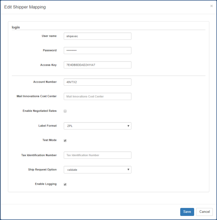Open the Label Format dropdown
This screenshot has width=217, height=220.
(x=97, y=126)
